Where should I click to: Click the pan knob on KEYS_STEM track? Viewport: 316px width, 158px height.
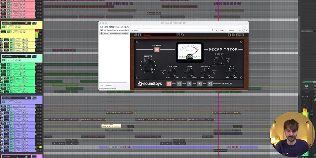16,60
